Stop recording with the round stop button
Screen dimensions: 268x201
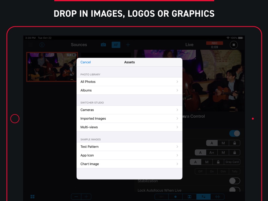pos(234,45)
